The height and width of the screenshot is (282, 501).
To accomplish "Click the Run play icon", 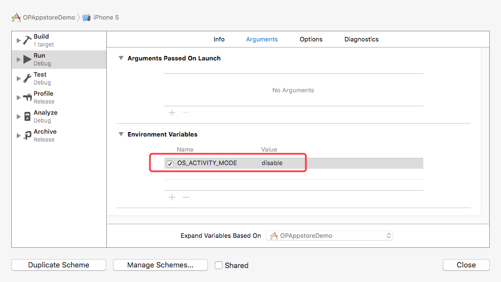I will [x=27, y=59].
